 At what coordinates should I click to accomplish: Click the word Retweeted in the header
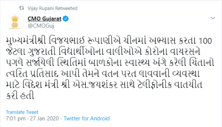(x=66, y=8)
